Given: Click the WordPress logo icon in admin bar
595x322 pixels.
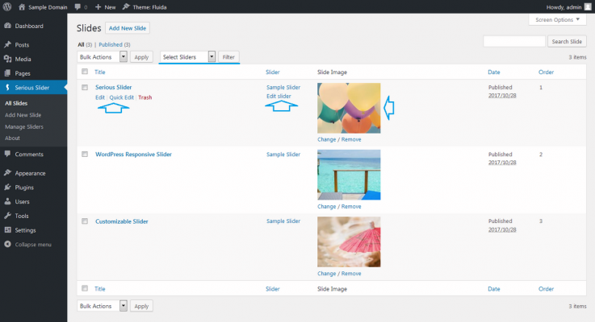Looking at the screenshot, I should 8,6.
